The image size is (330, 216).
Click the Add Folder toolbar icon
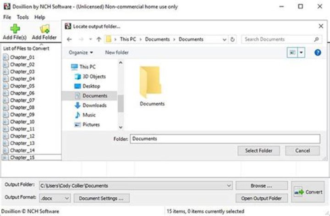(x=44, y=29)
